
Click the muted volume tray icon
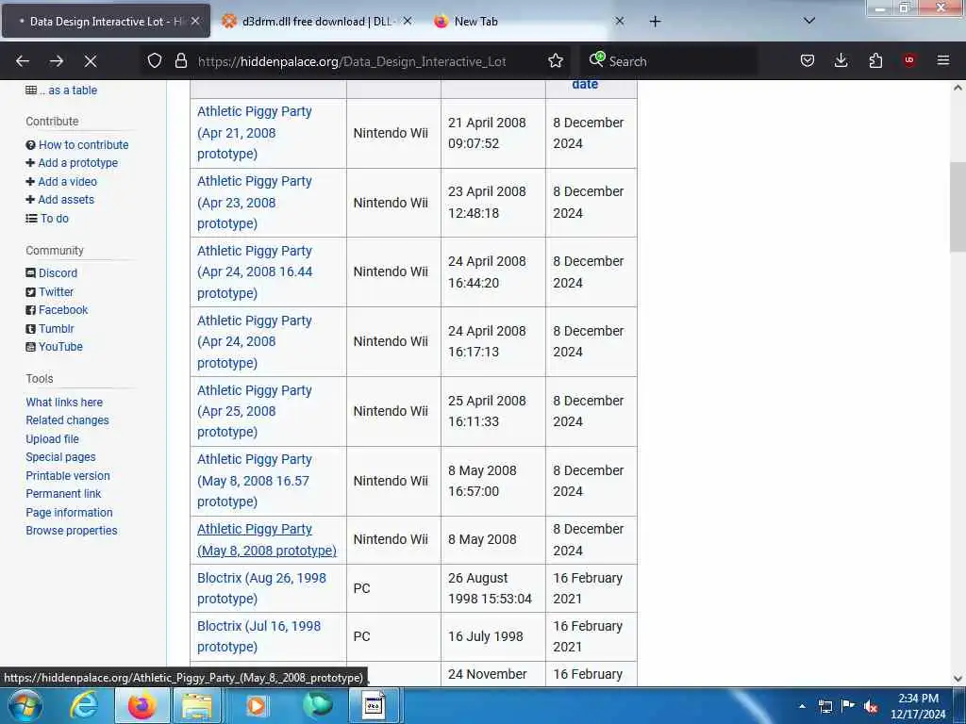(x=871, y=707)
